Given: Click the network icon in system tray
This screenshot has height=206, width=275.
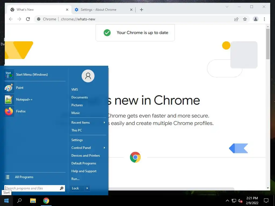Looking at the screenshot, I should [x=234, y=201].
